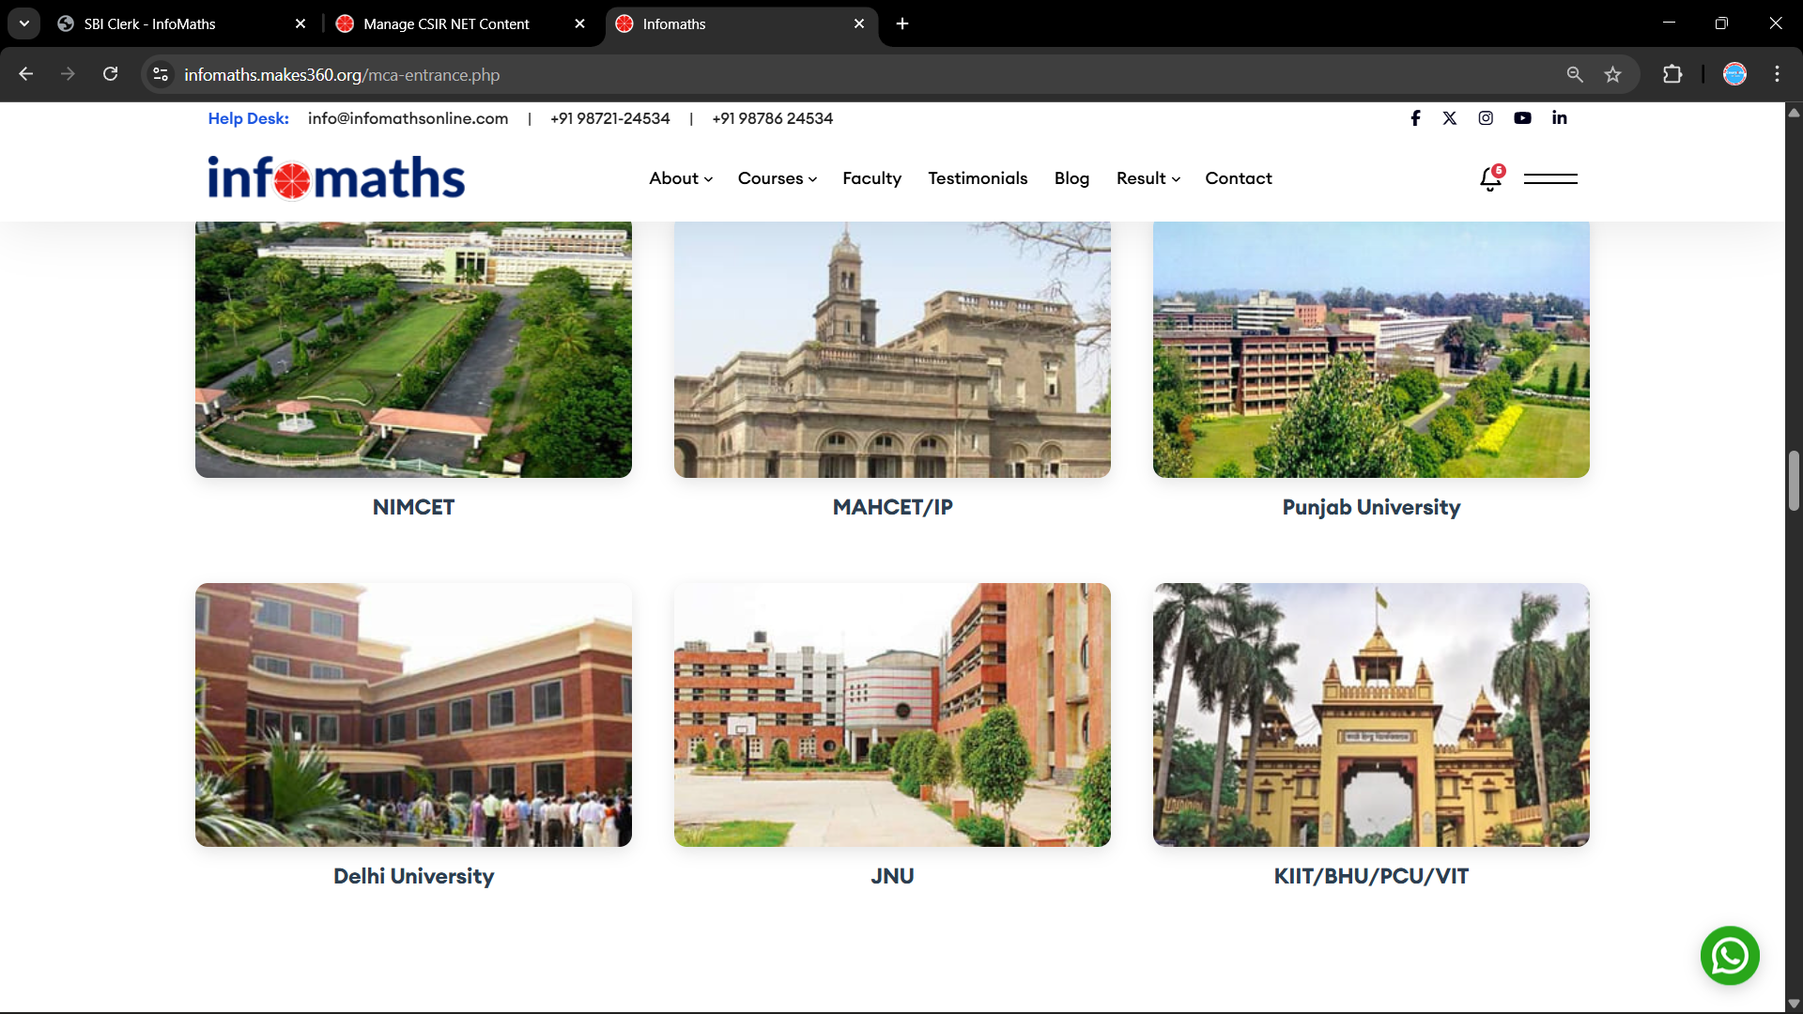Open the NIMCET campus thumbnail
The height and width of the screenshot is (1014, 1803).
tap(413, 349)
